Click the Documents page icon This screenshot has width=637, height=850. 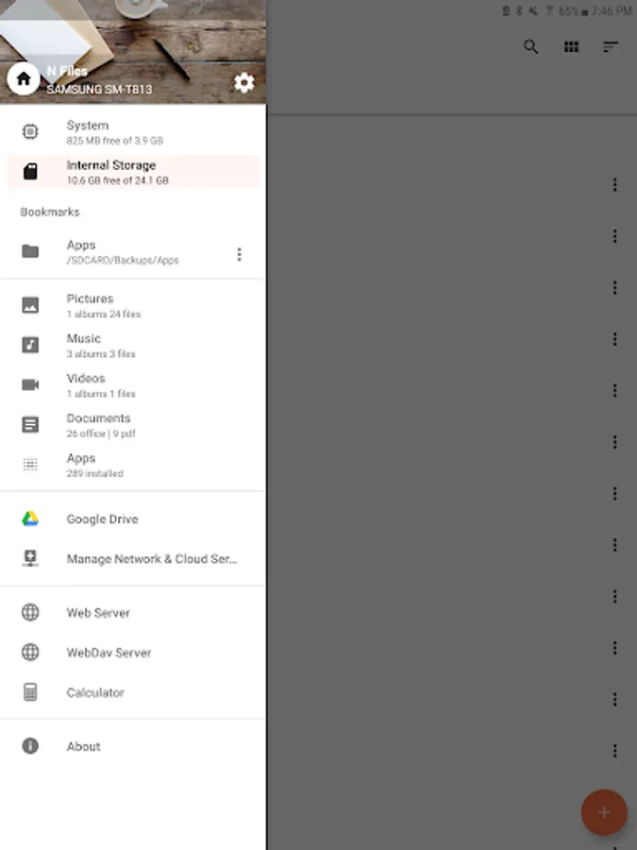30,424
